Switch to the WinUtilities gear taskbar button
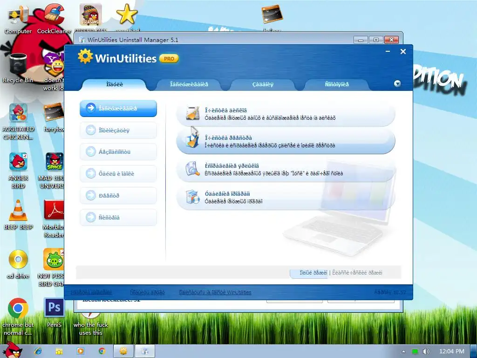The image size is (477, 358). pyautogui.click(x=123, y=351)
